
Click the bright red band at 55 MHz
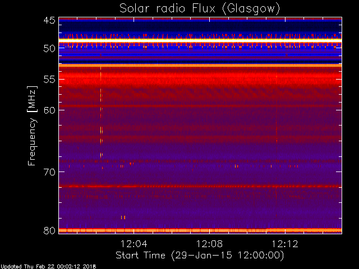(200, 76)
